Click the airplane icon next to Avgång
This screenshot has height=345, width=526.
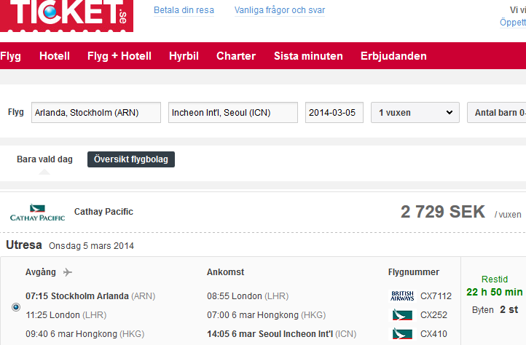(68, 272)
